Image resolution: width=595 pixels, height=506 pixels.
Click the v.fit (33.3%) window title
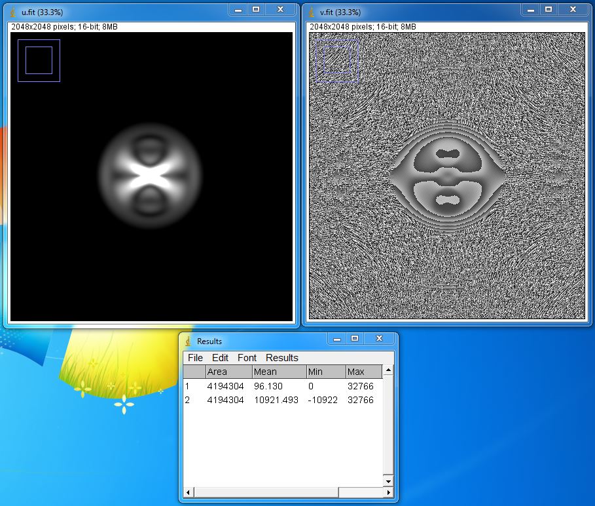340,12
